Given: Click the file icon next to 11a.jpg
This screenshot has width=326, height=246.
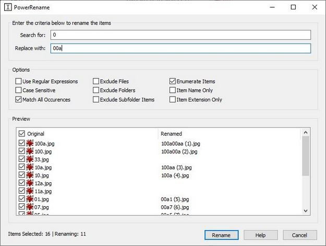Looking at the screenshot, I should (30, 191).
